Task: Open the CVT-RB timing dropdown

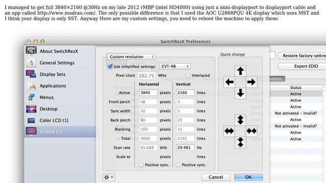Action: pyautogui.click(x=175, y=66)
